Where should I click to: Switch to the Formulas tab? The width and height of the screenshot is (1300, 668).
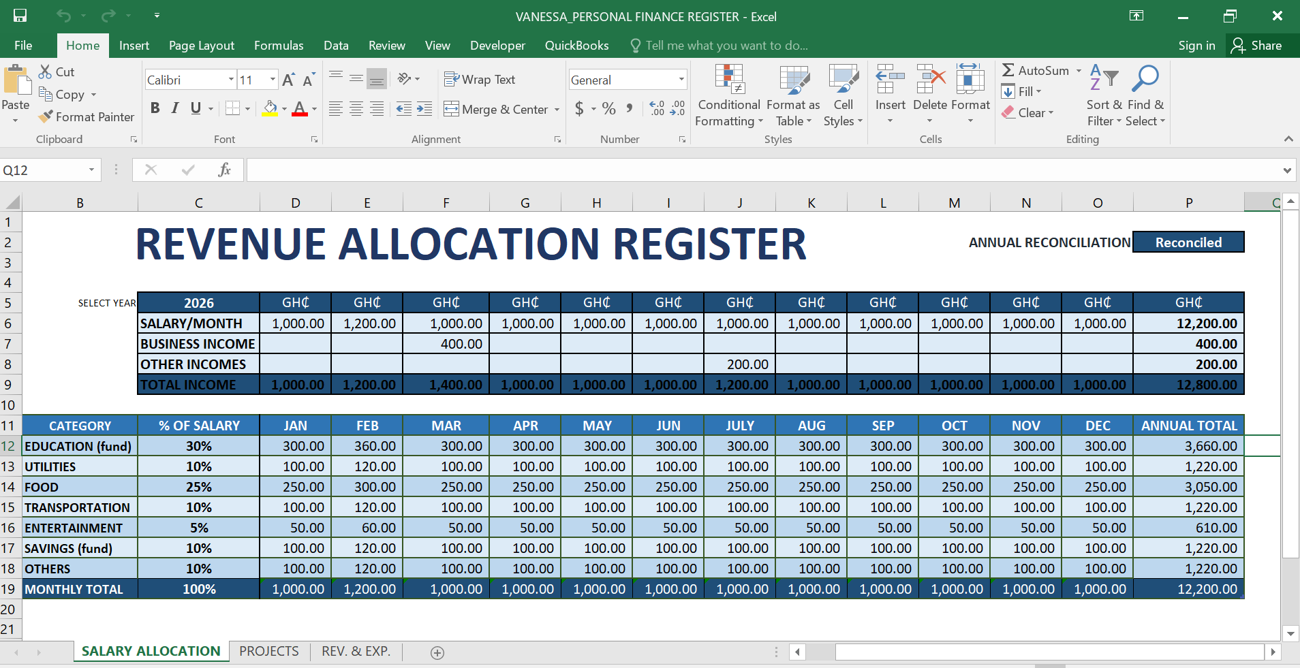click(279, 46)
